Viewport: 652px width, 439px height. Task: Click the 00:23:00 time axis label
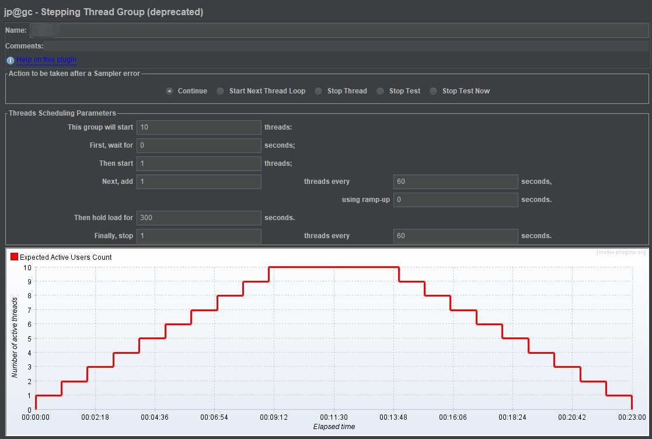coord(632,417)
